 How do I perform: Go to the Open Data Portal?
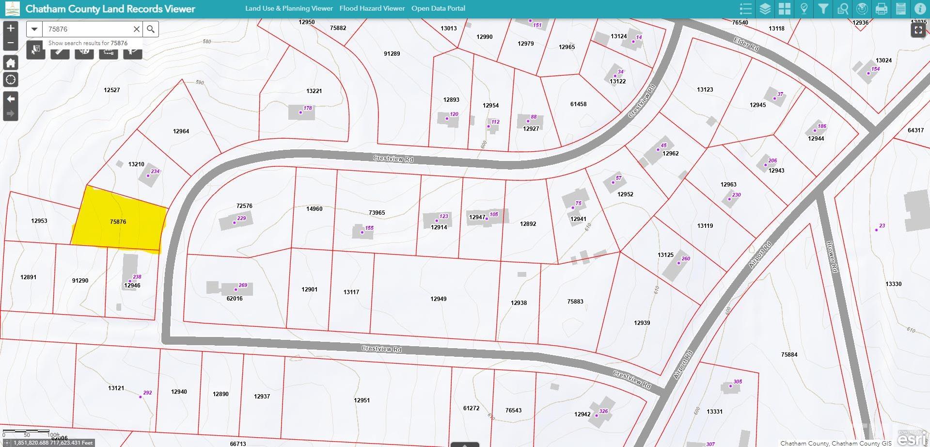click(438, 8)
